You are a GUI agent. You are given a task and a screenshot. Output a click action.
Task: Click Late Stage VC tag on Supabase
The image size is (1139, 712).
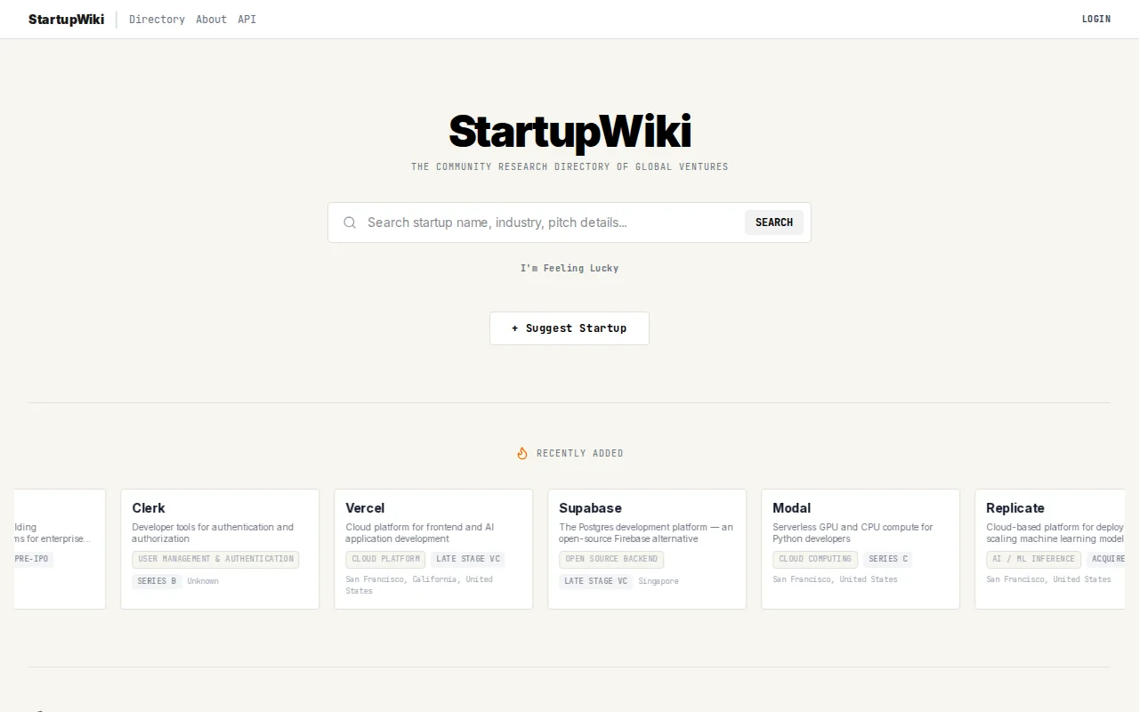596,581
